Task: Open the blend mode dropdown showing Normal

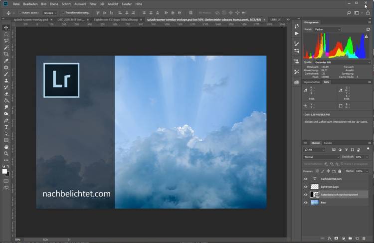Action: click(x=322, y=157)
